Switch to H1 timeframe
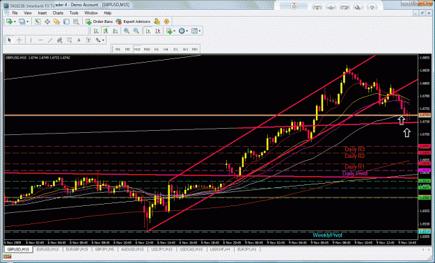Image resolution: width=435 pixels, height=263 pixels. click(x=157, y=49)
